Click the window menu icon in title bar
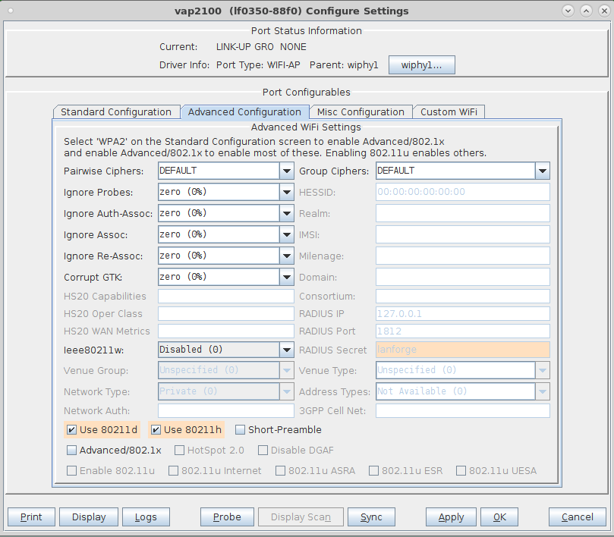 point(11,11)
